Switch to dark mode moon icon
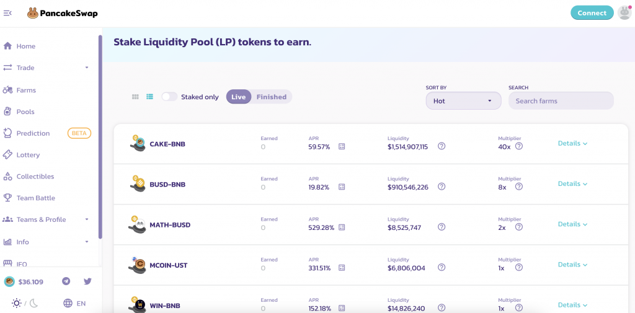Image resolution: width=635 pixels, height=313 pixels. click(x=34, y=303)
